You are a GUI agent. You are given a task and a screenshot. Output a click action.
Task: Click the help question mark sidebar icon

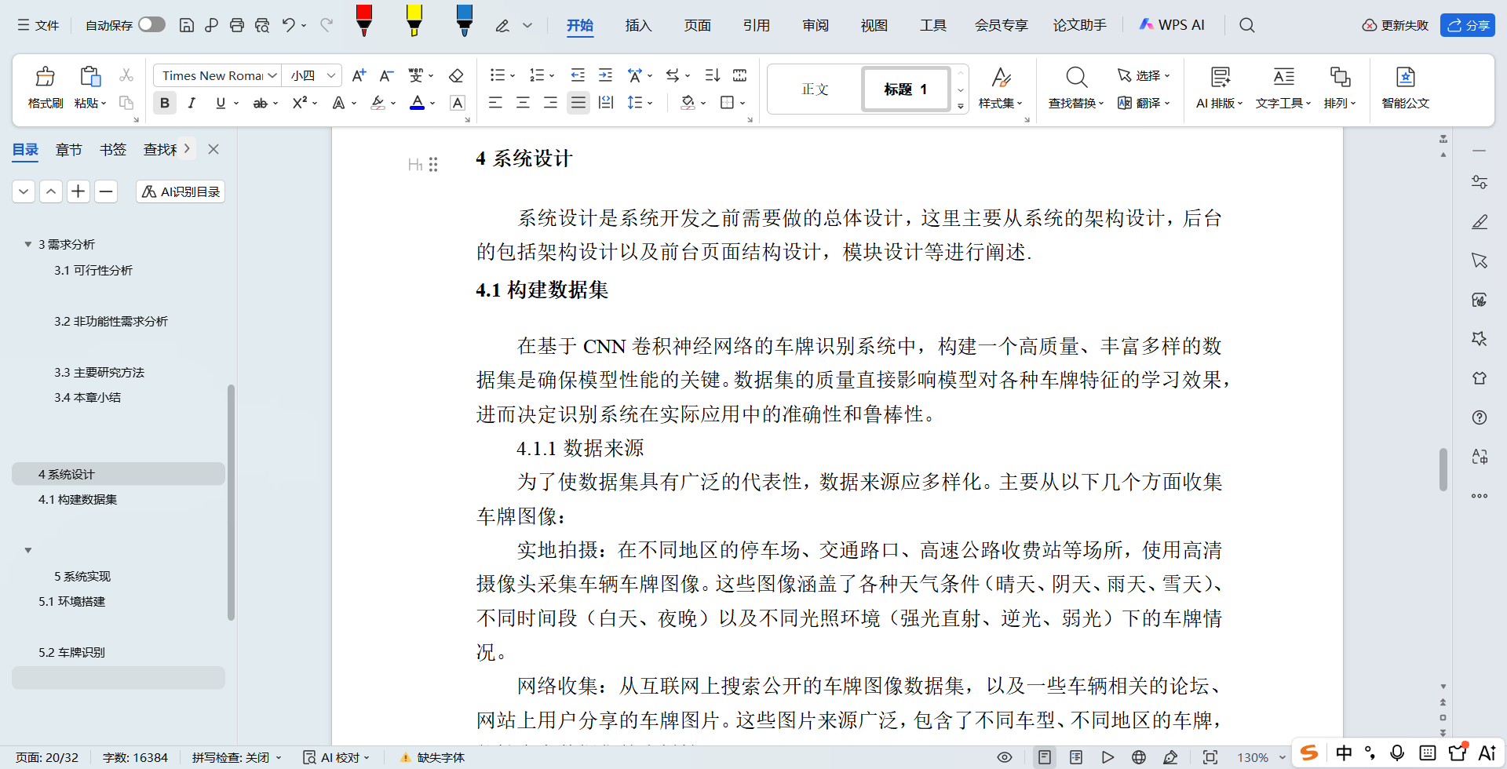pos(1480,417)
